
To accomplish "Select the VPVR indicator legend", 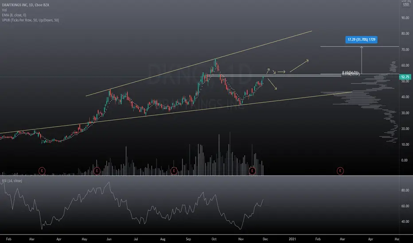I will pos(30,20).
